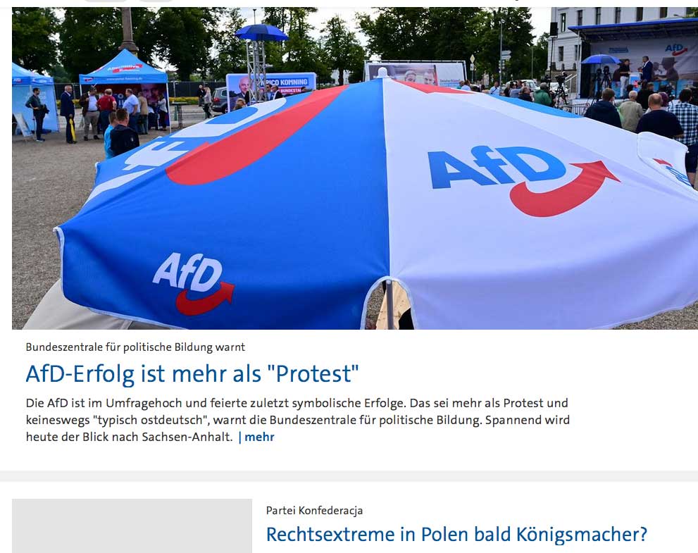Click the kicker text Partei Konfederacja

pyautogui.click(x=314, y=510)
